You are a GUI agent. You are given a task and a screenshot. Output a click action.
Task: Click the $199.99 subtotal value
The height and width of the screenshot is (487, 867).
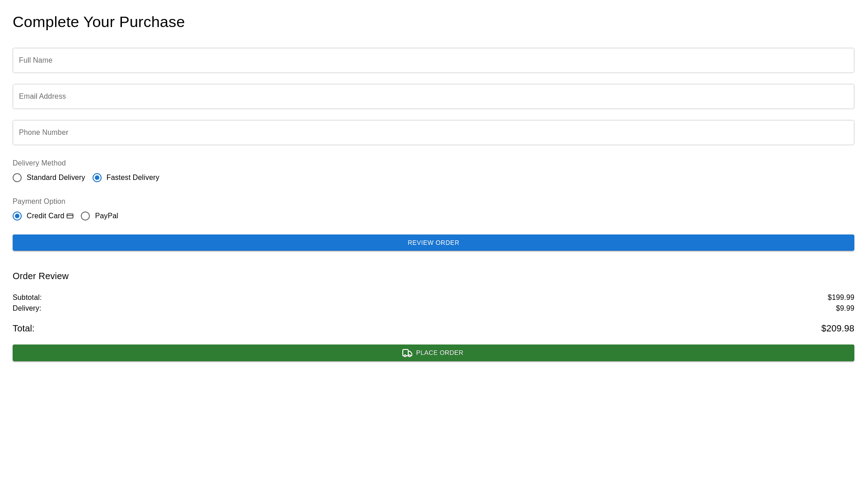pos(840,298)
